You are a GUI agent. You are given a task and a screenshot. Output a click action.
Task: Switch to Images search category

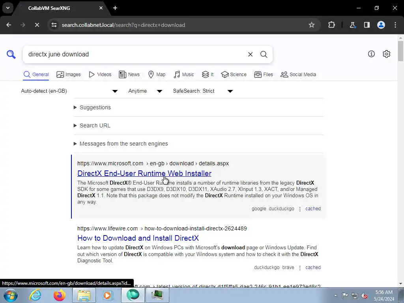point(69,75)
